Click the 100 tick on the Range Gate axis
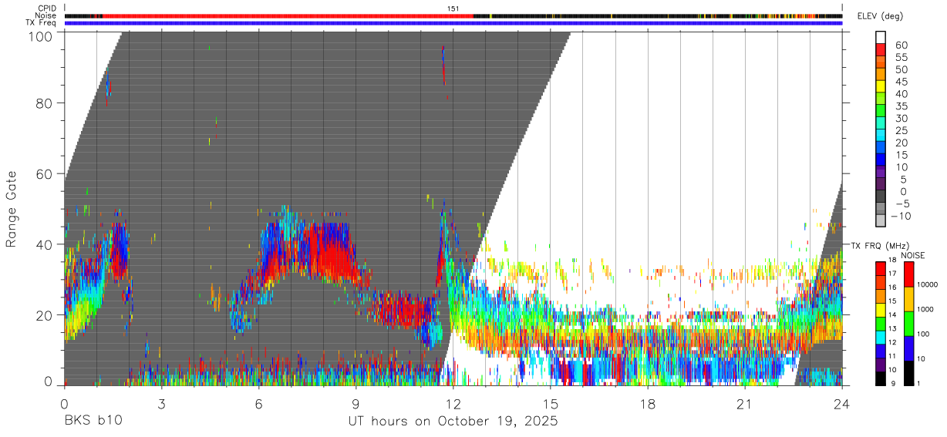The height and width of the screenshot is (437, 947). 40,36
